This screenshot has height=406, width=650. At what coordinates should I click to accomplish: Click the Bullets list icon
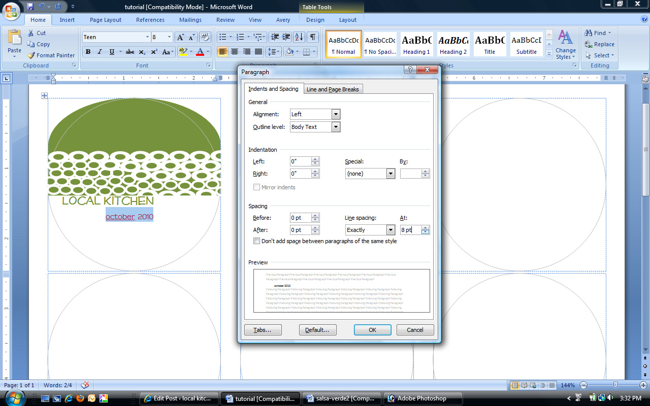(222, 37)
